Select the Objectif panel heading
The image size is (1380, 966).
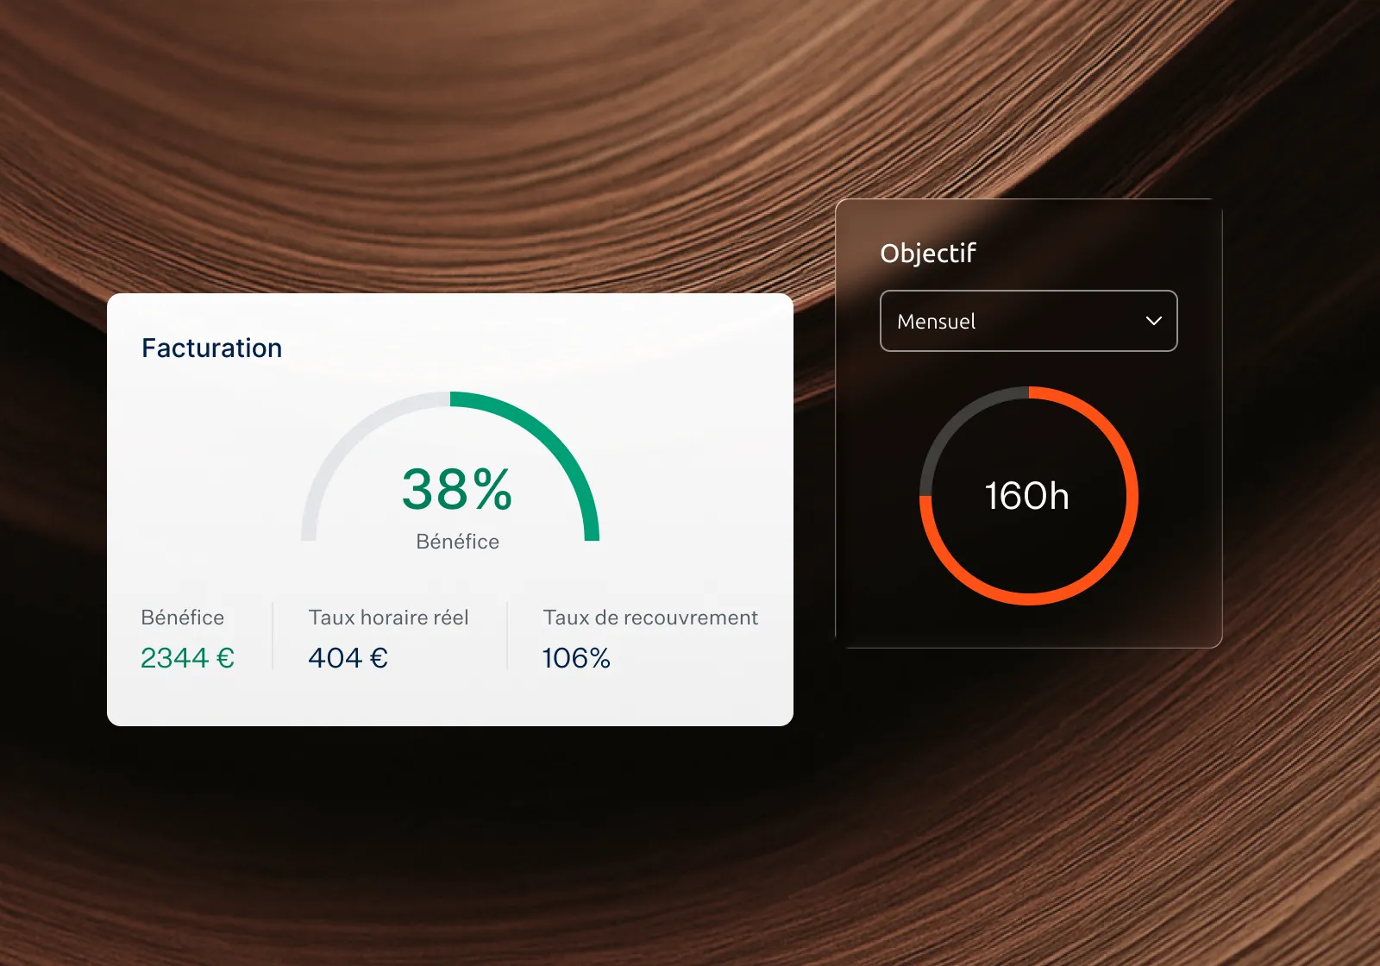[928, 253]
